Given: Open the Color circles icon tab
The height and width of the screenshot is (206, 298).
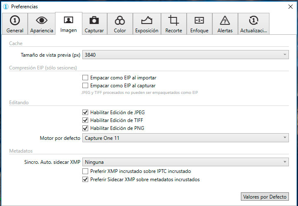Looking at the screenshot, I should click(x=120, y=21).
